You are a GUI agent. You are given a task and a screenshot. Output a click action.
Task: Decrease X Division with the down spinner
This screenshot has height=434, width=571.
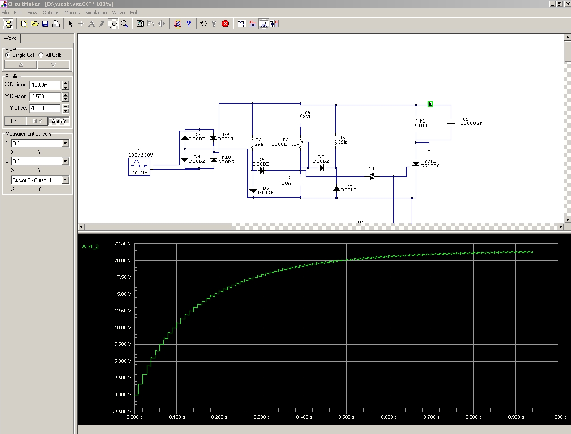click(x=66, y=87)
